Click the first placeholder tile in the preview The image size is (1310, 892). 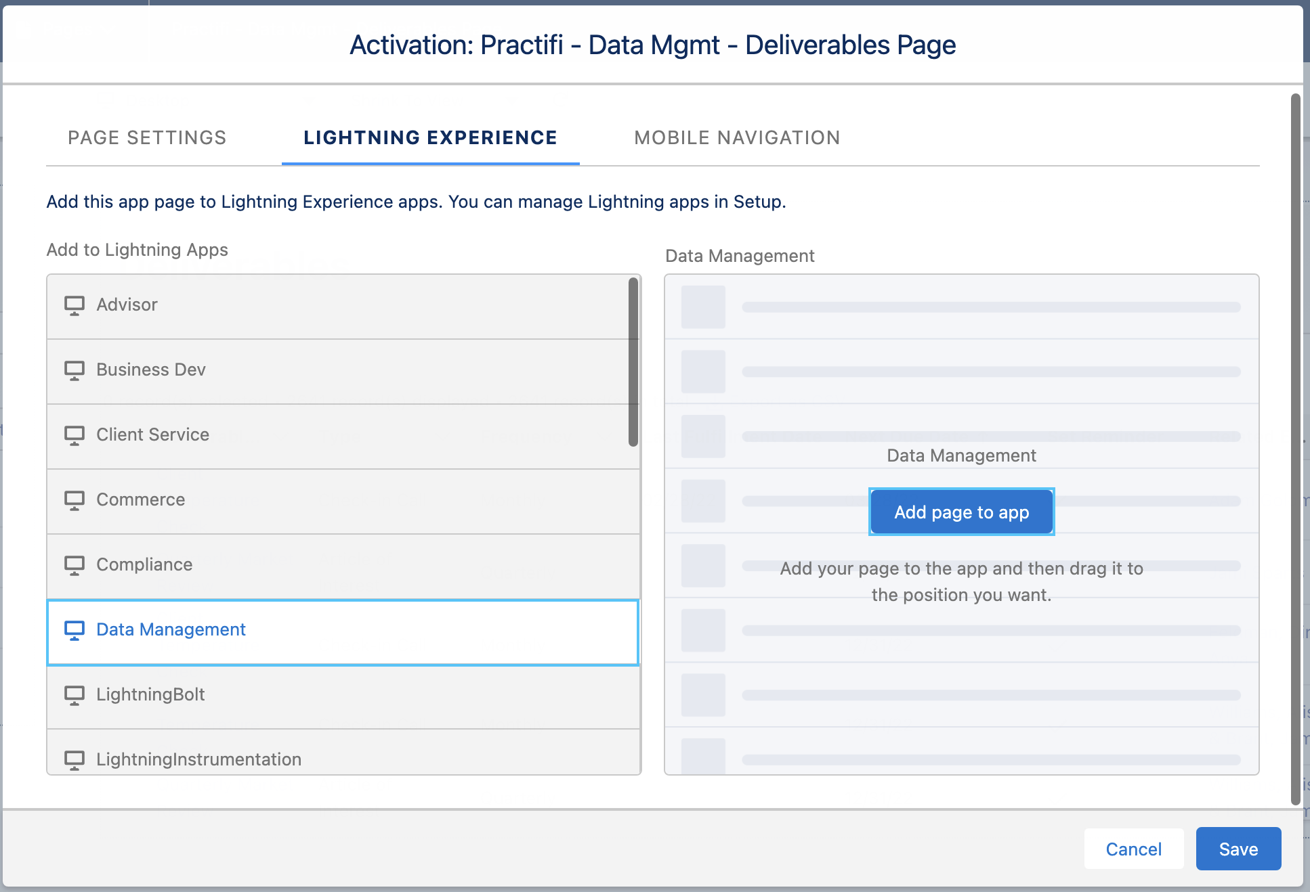703,307
